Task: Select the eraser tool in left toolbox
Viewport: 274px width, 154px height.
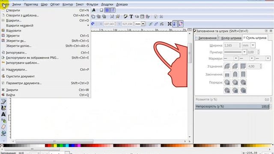Action: (3, 127)
